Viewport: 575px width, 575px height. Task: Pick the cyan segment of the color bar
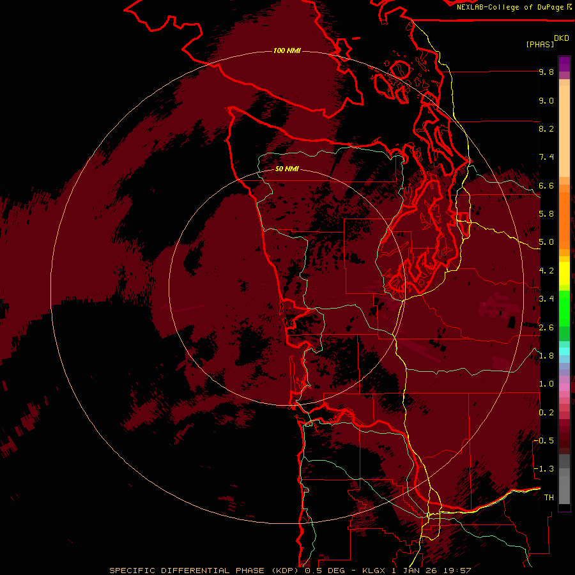[x=564, y=351]
